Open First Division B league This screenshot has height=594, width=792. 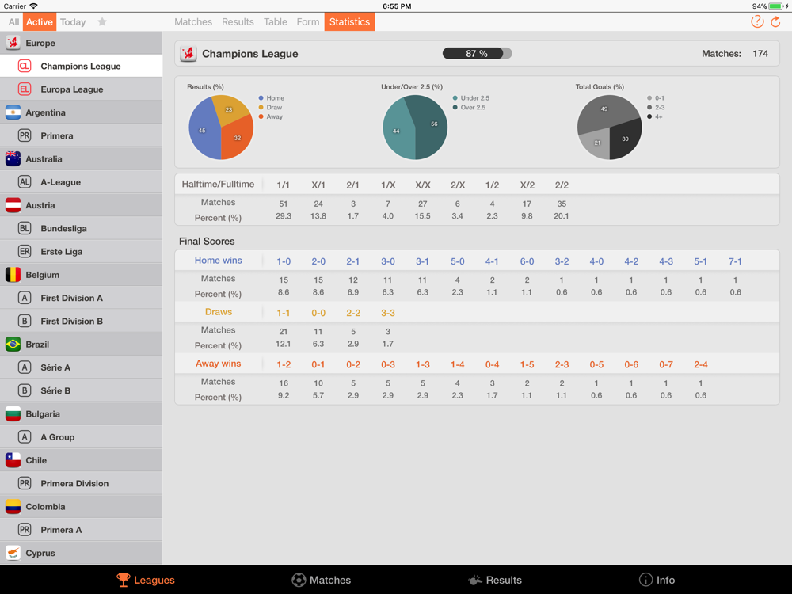[x=82, y=322]
